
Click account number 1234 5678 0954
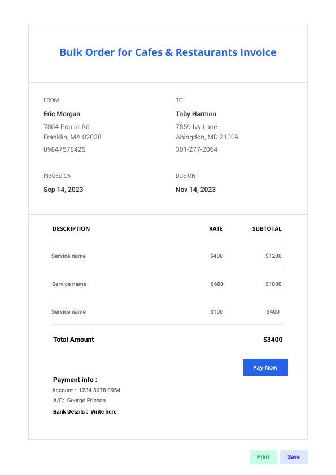tap(99, 390)
